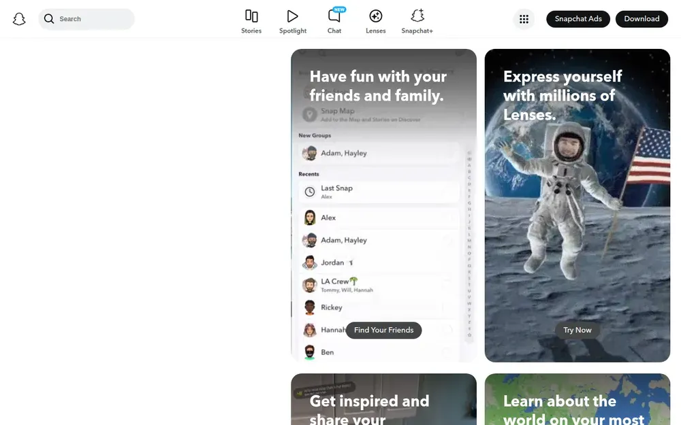Click the 'Rickey' name text
The height and width of the screenshot is (425, 681).
click(332, 307)
